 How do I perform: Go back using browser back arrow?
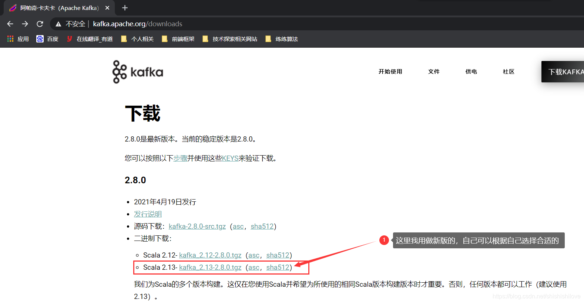pos(10,24)
